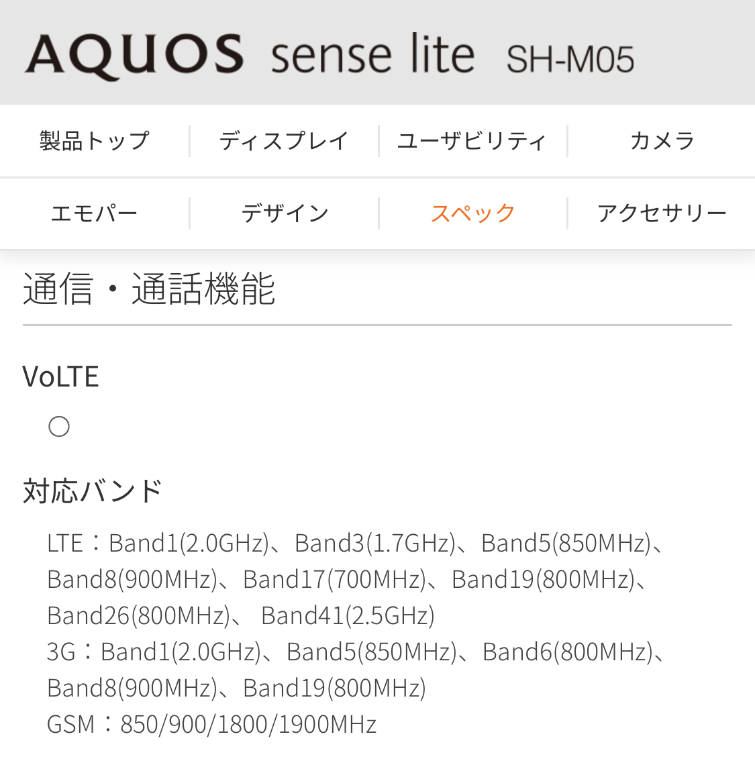Click the VoLTE label
755x765 pixels.
pyautogui.click(x=60, y=376)
